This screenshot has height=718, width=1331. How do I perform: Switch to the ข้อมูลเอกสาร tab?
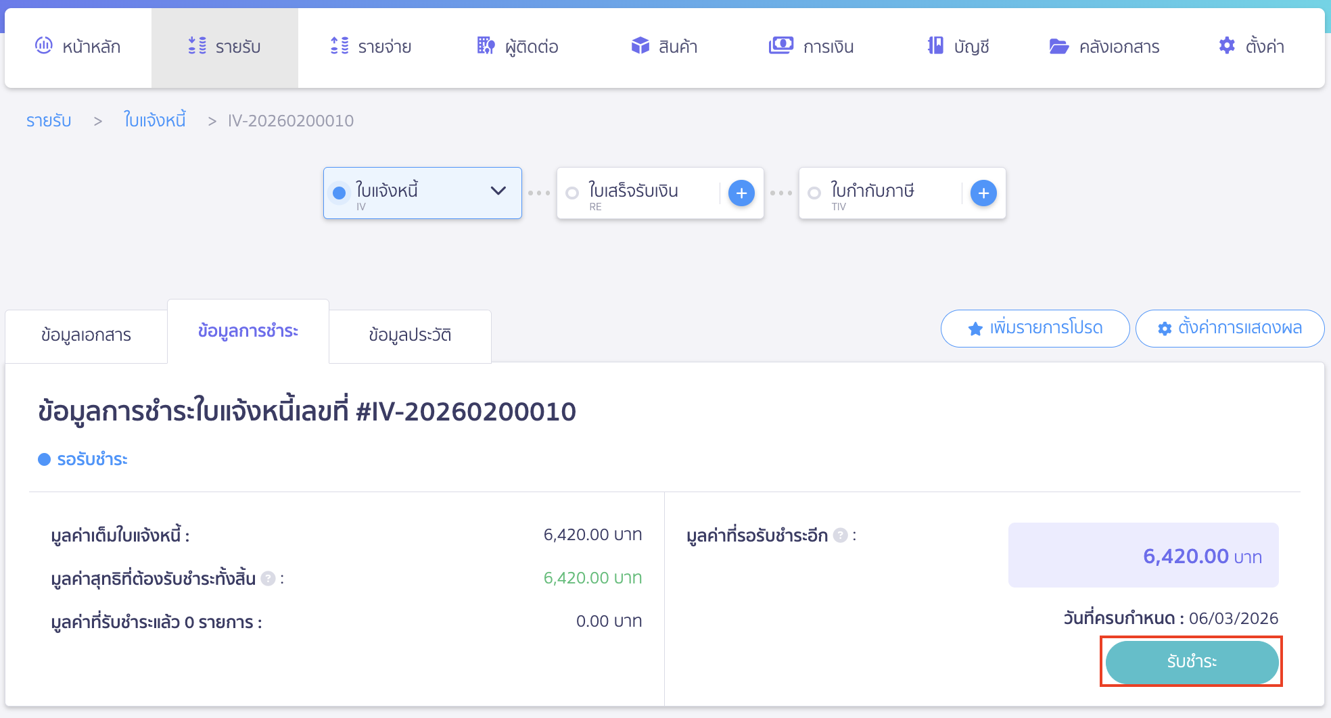86,335
